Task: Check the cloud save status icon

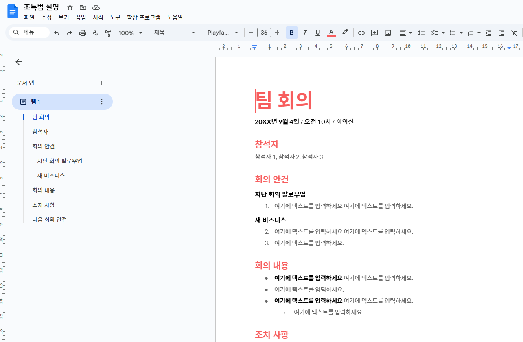Action: [96, 7]
